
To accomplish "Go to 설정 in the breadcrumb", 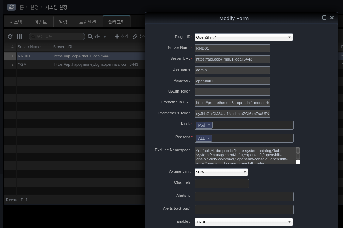I will coord(34,7).
